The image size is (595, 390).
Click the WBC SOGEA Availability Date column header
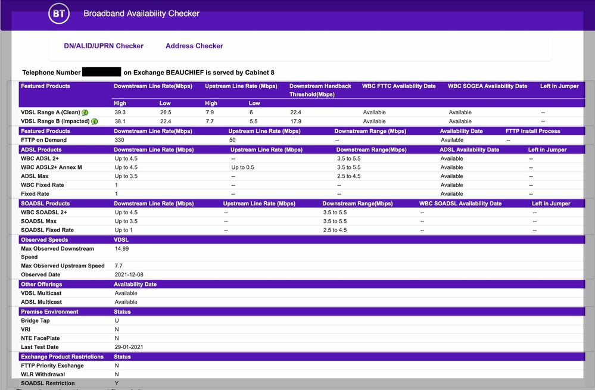[x=487, y=86]
